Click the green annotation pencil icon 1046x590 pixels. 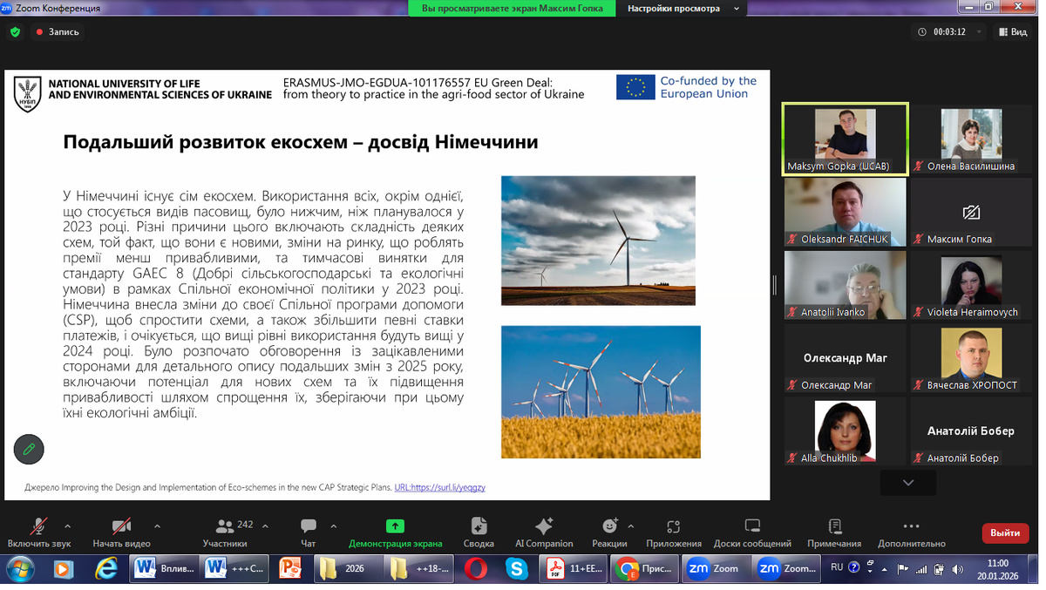[x=29, y=449]
